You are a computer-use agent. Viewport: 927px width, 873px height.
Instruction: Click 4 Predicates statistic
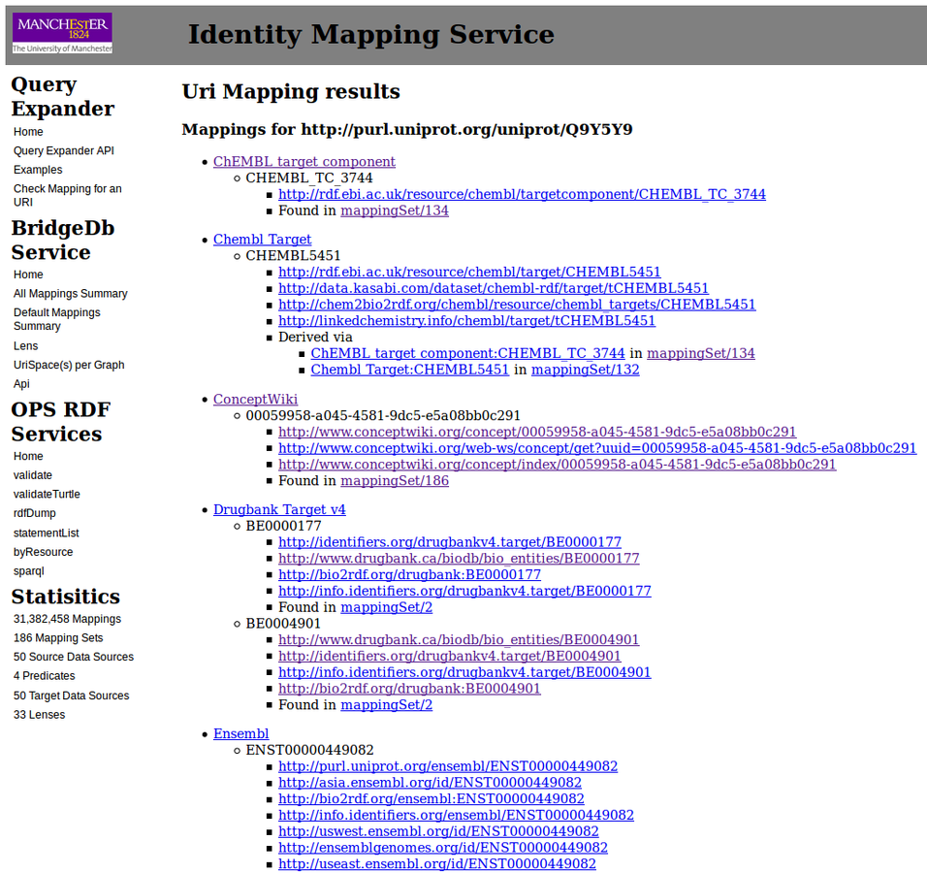[45, 675]
